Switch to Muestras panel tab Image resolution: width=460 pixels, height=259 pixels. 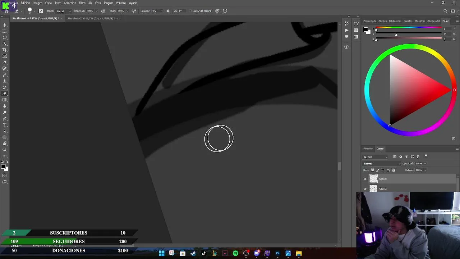point(419,21)
